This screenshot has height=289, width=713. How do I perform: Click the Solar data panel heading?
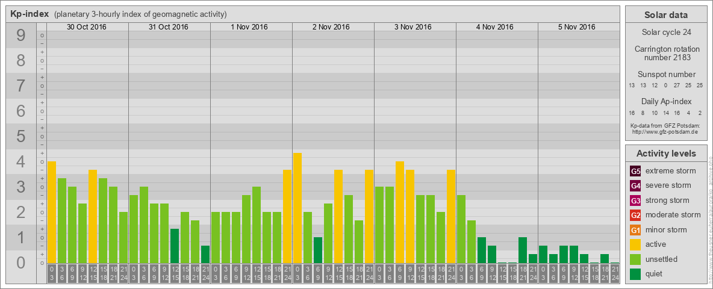tap(666, 15)
